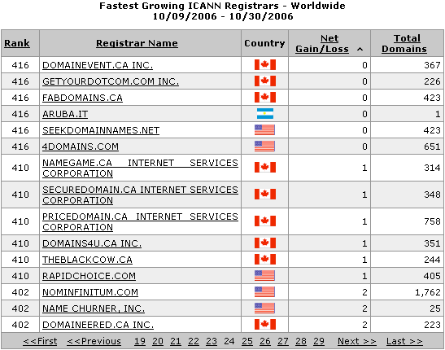Sort by Registrar Name column header
This screenshot has width=445, height=350.
click(x=137, y=43)
